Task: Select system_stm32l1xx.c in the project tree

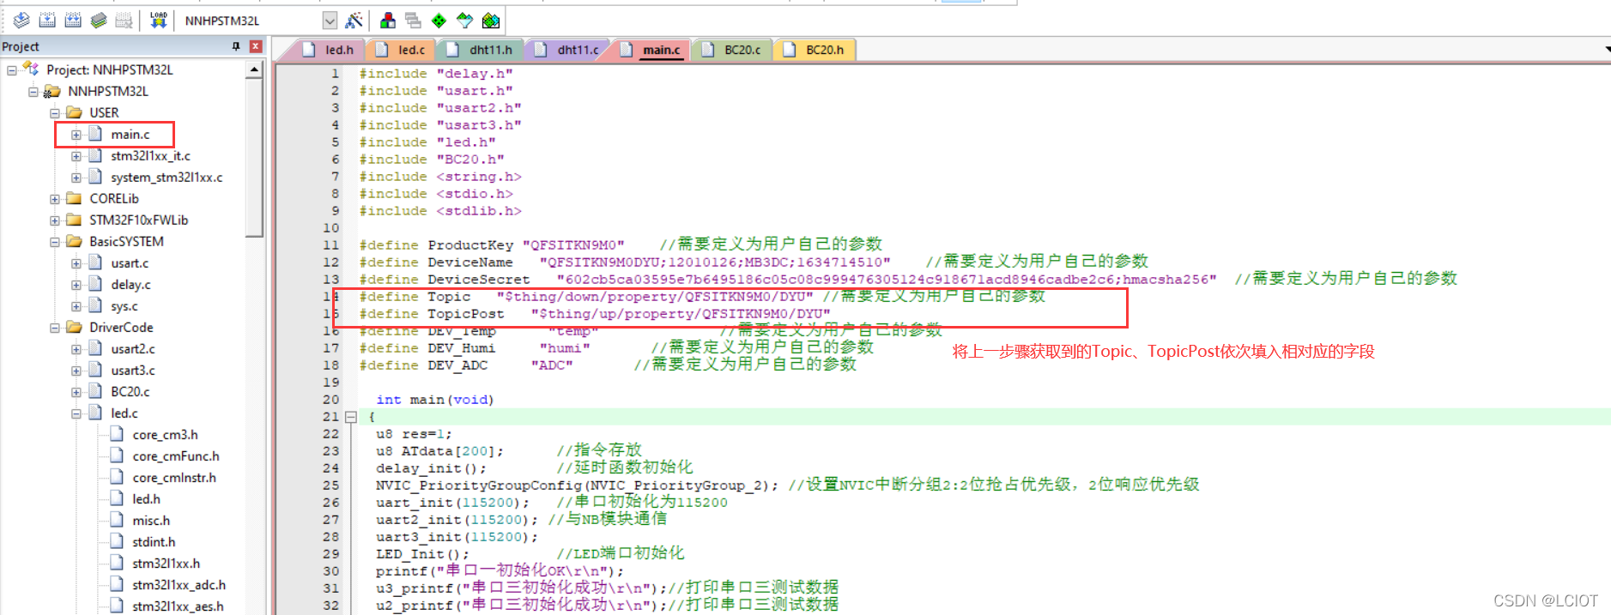Action: point(167,178)
